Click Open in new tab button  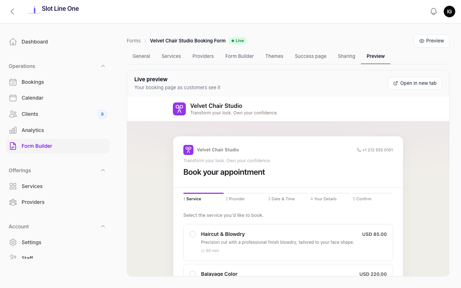[415, 83]
